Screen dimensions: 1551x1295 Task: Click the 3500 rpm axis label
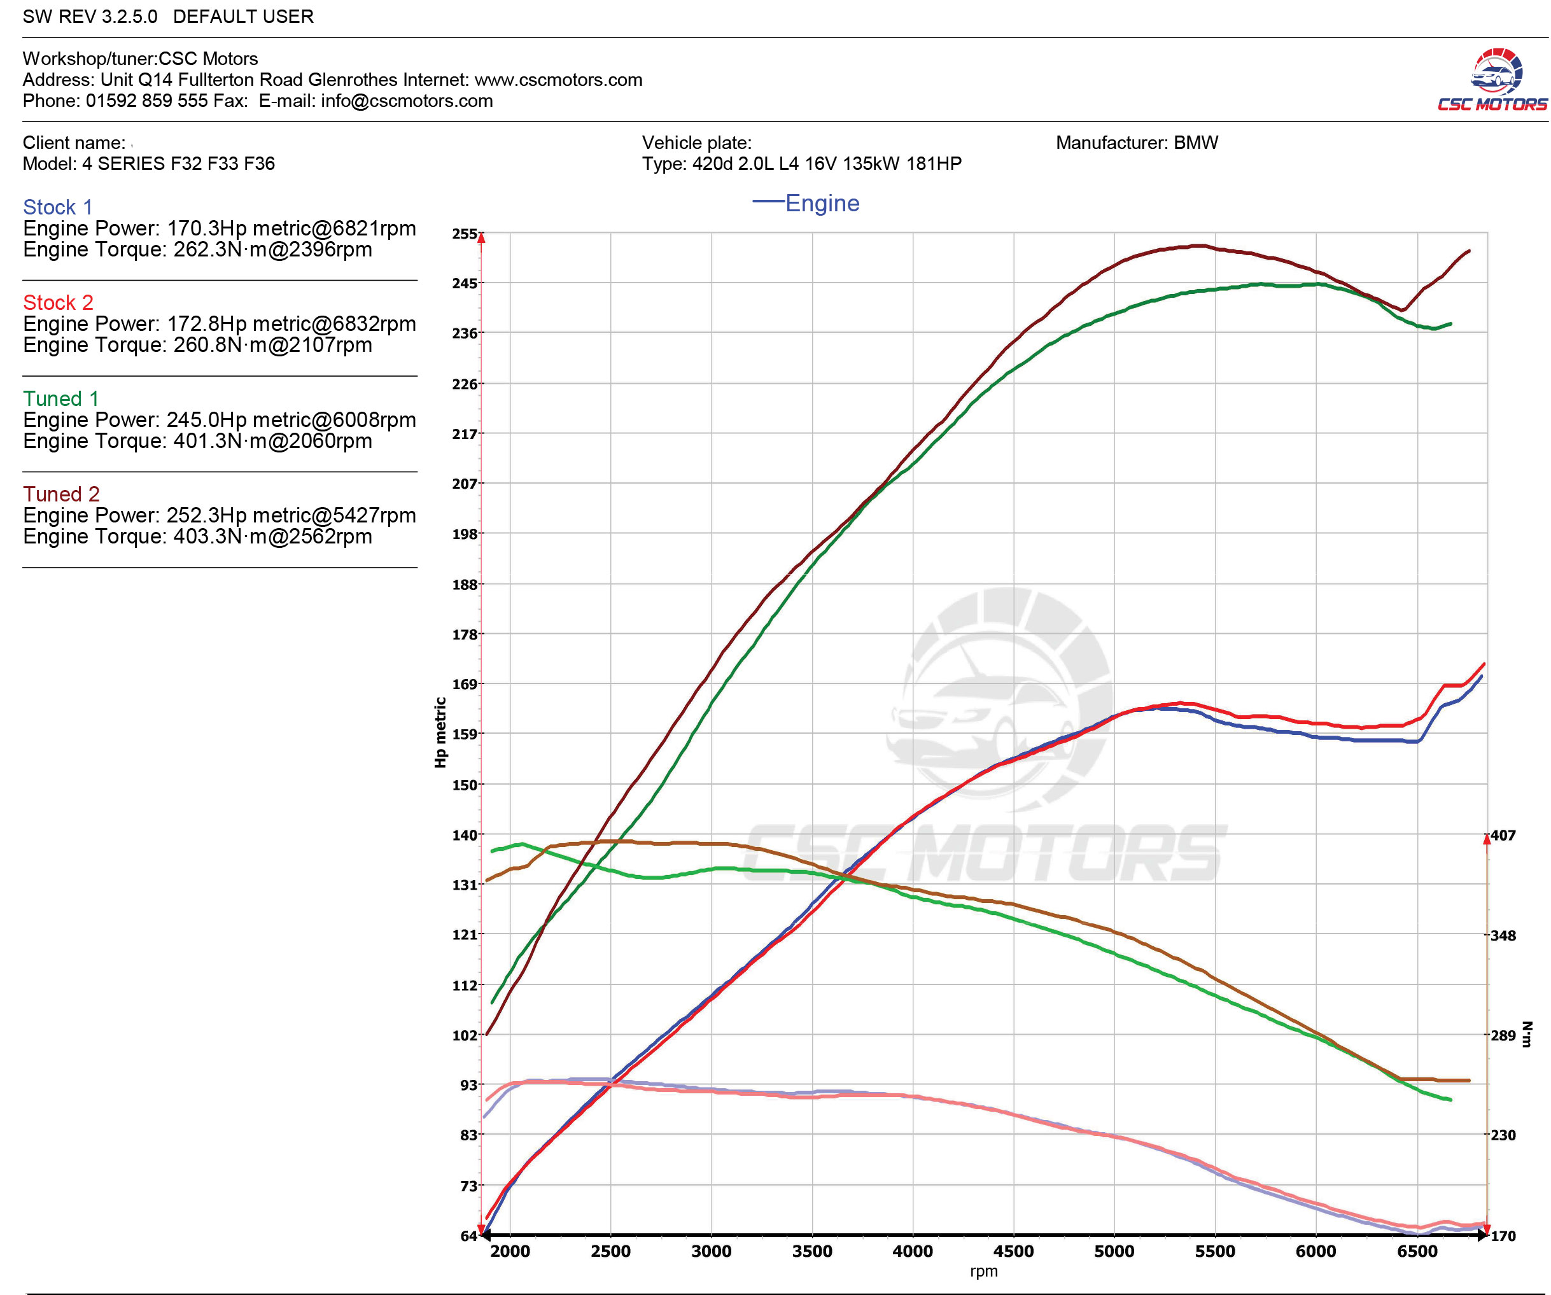coord(813,1250)
